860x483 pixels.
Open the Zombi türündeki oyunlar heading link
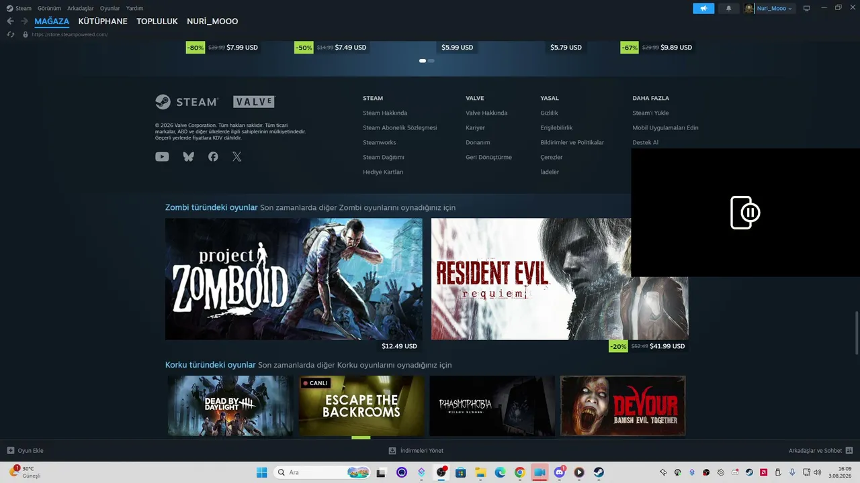(x=212, y=207)
